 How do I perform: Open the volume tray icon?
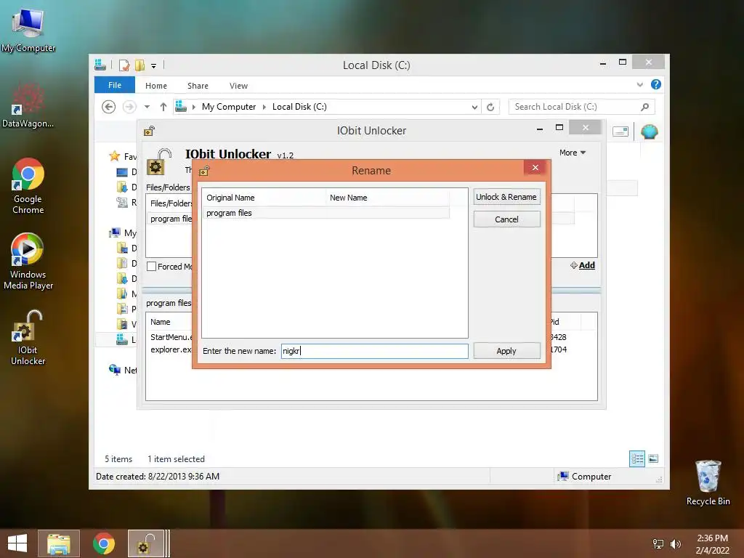click(x=675, y=543)
